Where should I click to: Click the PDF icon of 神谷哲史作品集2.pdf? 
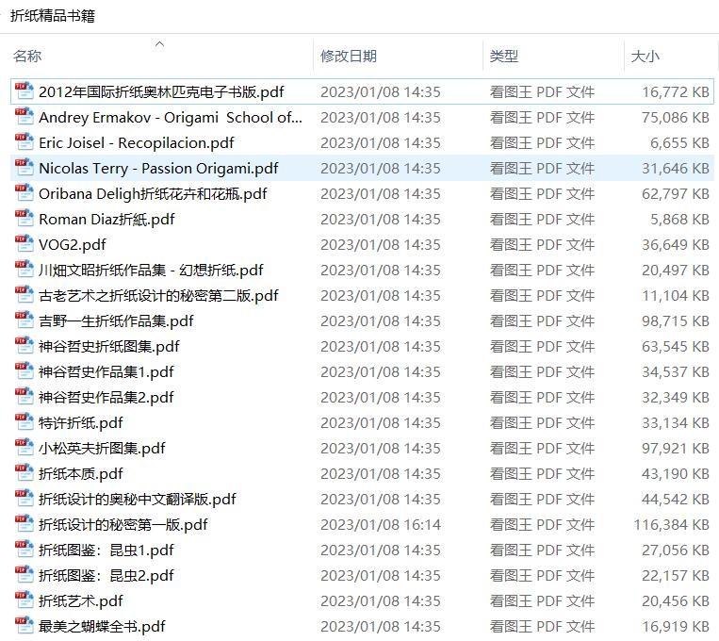[x=24, y=397]
